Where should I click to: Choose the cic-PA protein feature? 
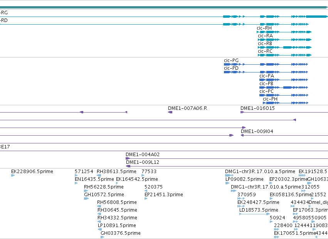click(x=284, y=80)
